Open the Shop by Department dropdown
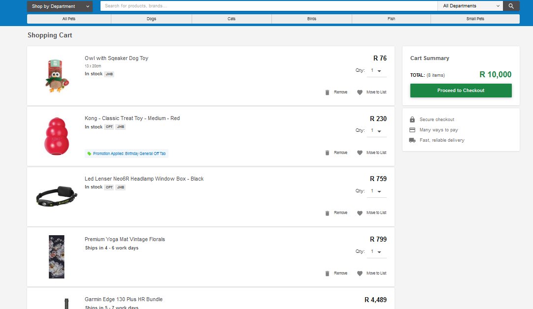Screen dimensions: 533x309 [60, 6]
